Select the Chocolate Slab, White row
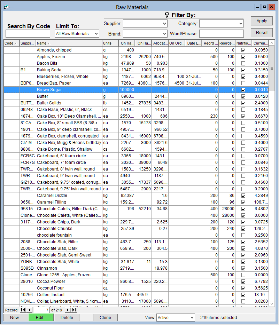Screen dimensions: 279x325 pos(136,262)
